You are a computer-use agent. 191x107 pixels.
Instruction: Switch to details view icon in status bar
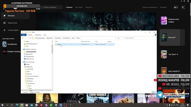(x=153, y=92)
